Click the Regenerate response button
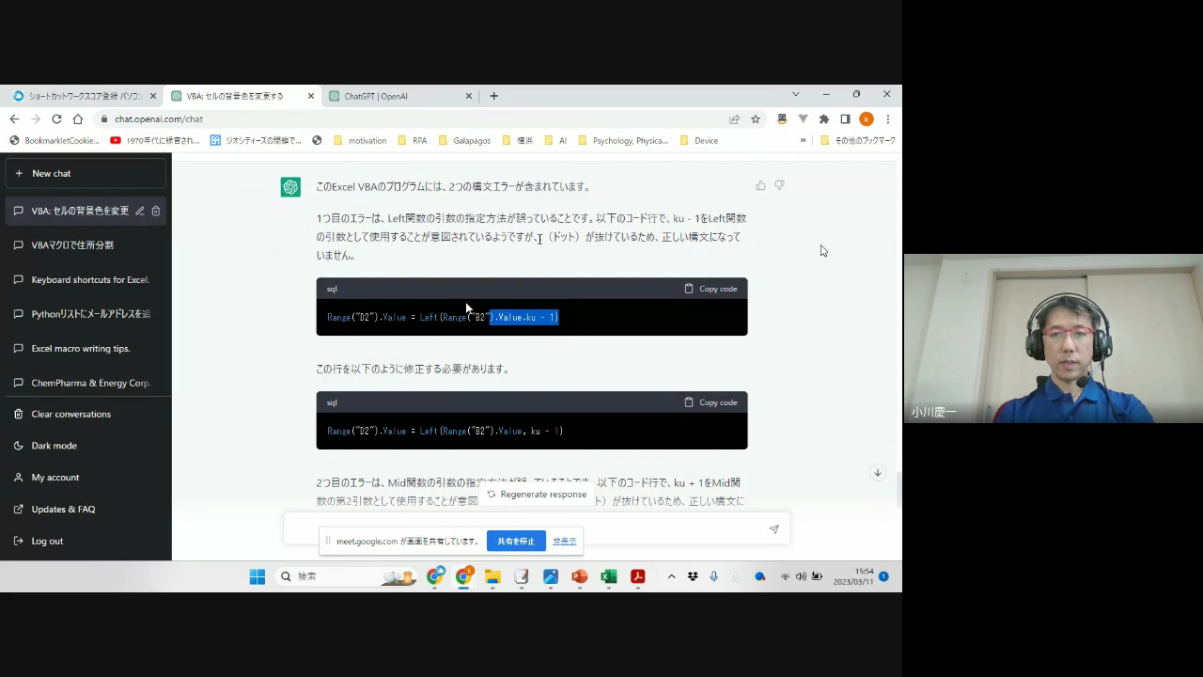 tap(536, 494)
